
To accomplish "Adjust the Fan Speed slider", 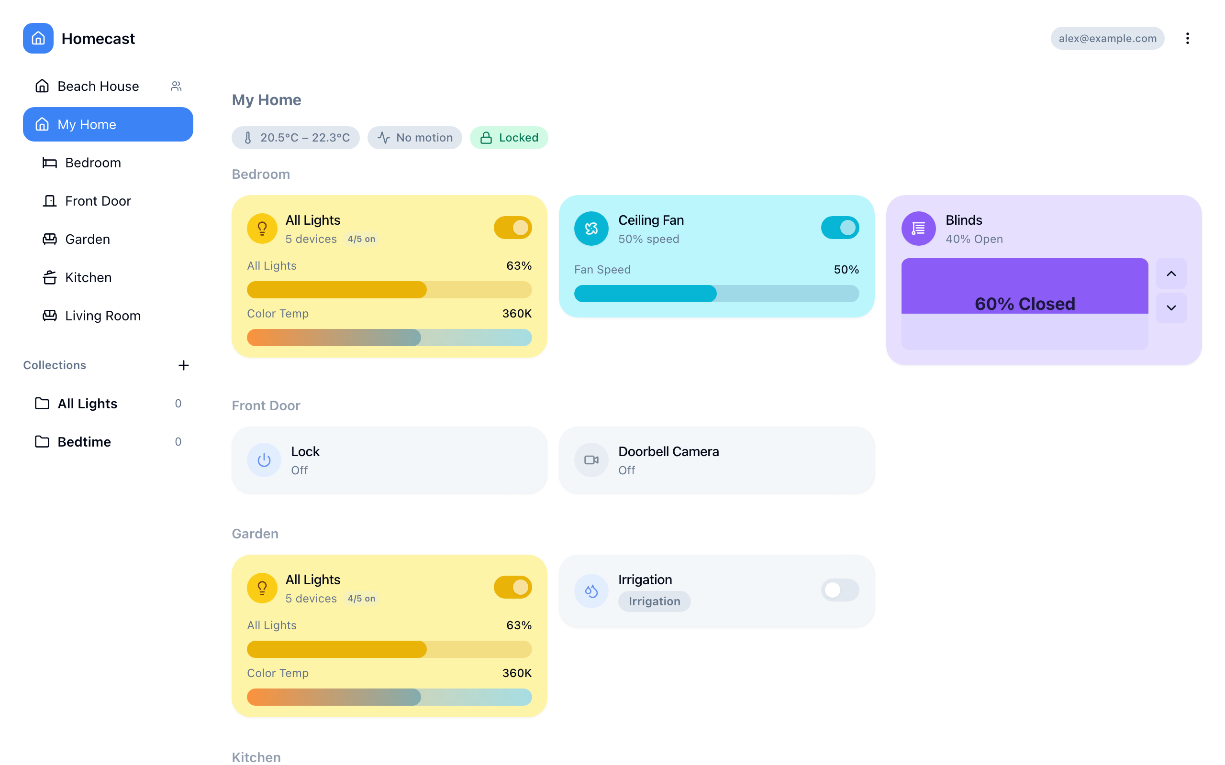I will [x=716, y=294].
